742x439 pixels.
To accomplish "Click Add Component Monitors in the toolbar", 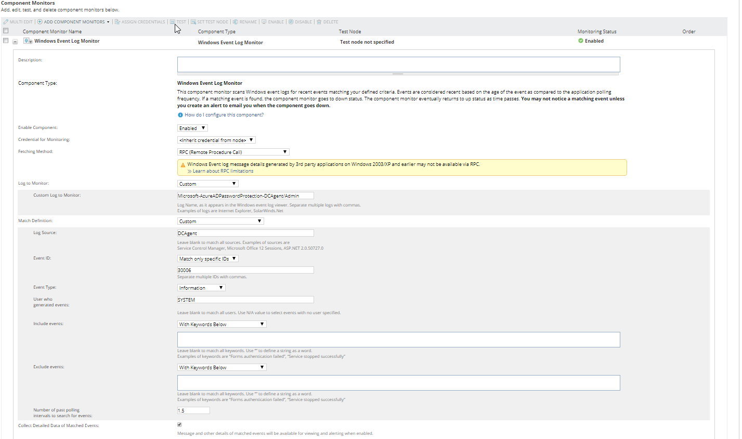I will point(74,22).
